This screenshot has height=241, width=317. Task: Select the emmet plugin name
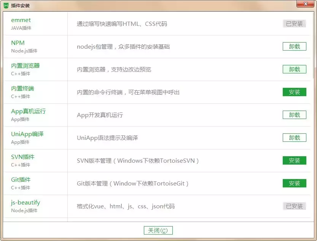click(21, 20)
